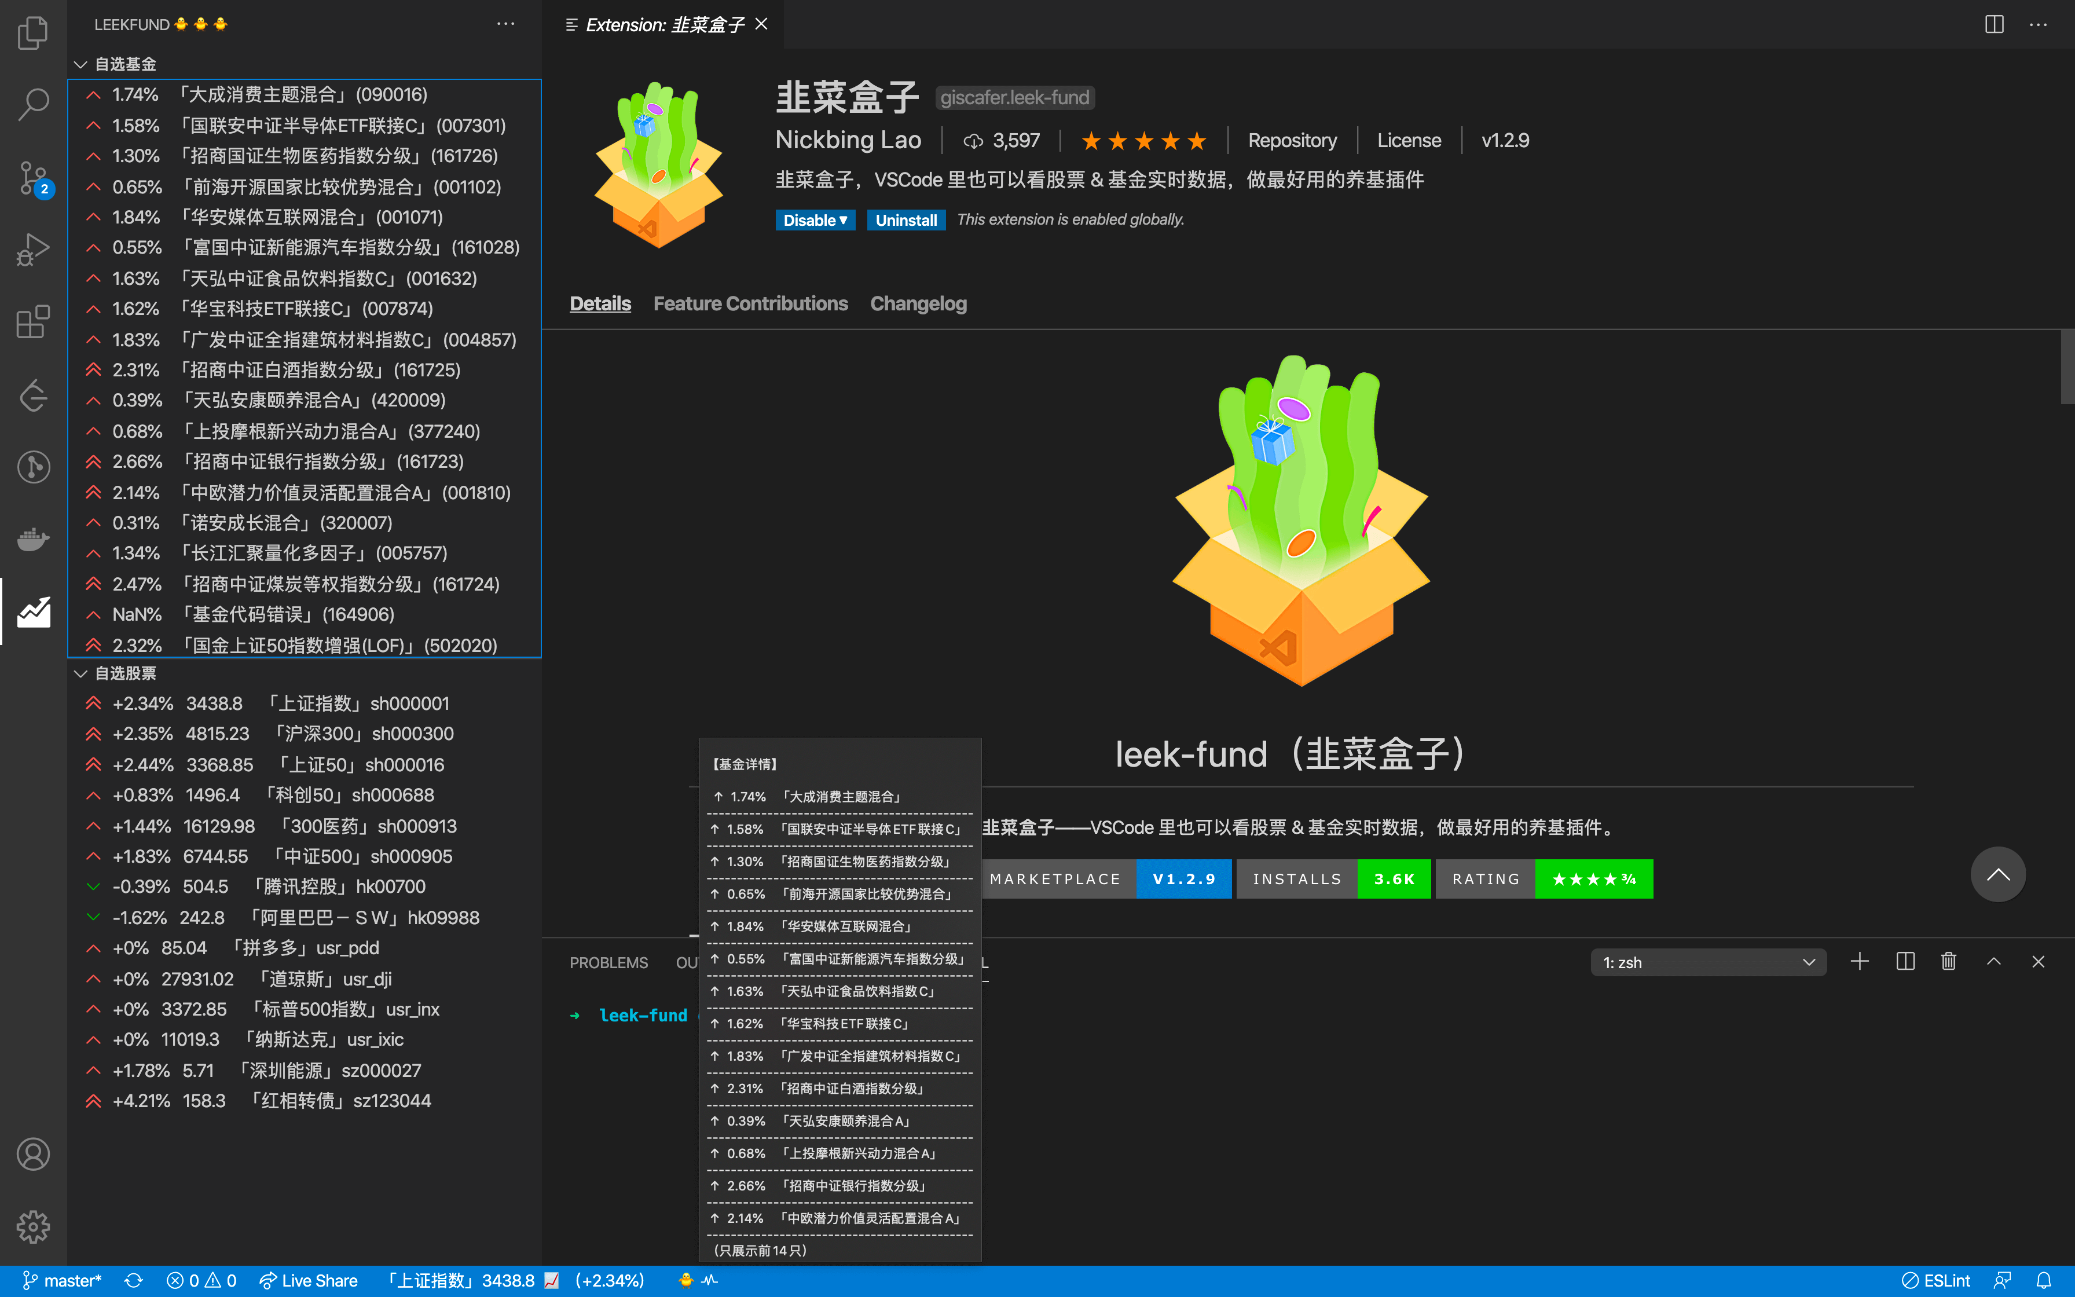
Task: Click the Account icon in sidebar
Action: point(33,1153)
